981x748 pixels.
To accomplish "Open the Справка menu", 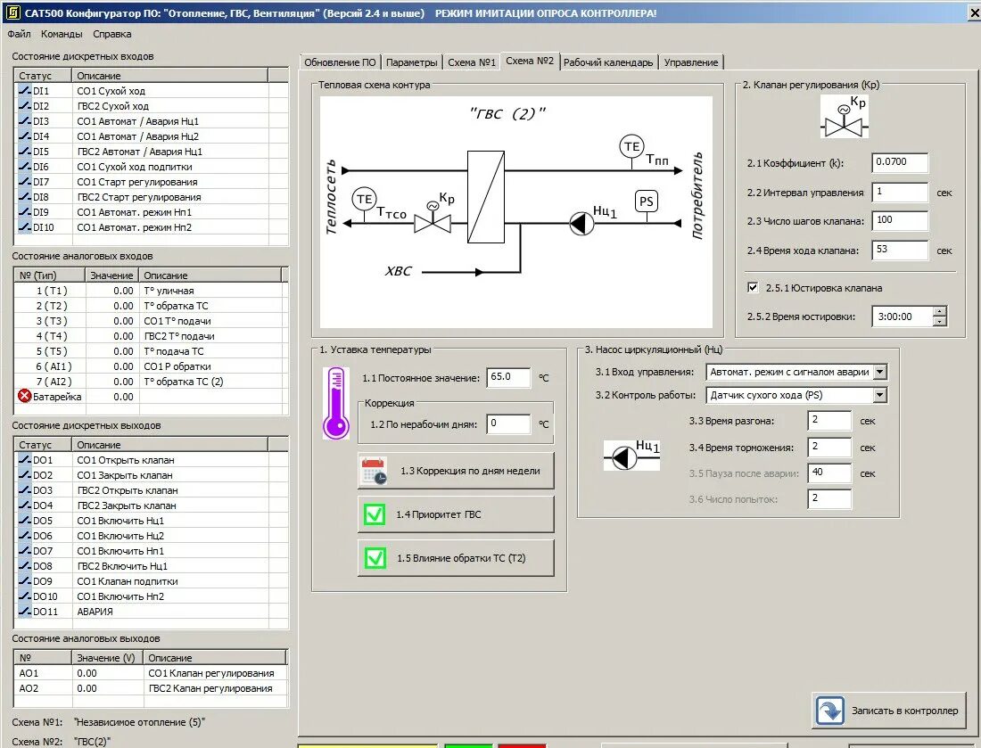I will 112,34.
